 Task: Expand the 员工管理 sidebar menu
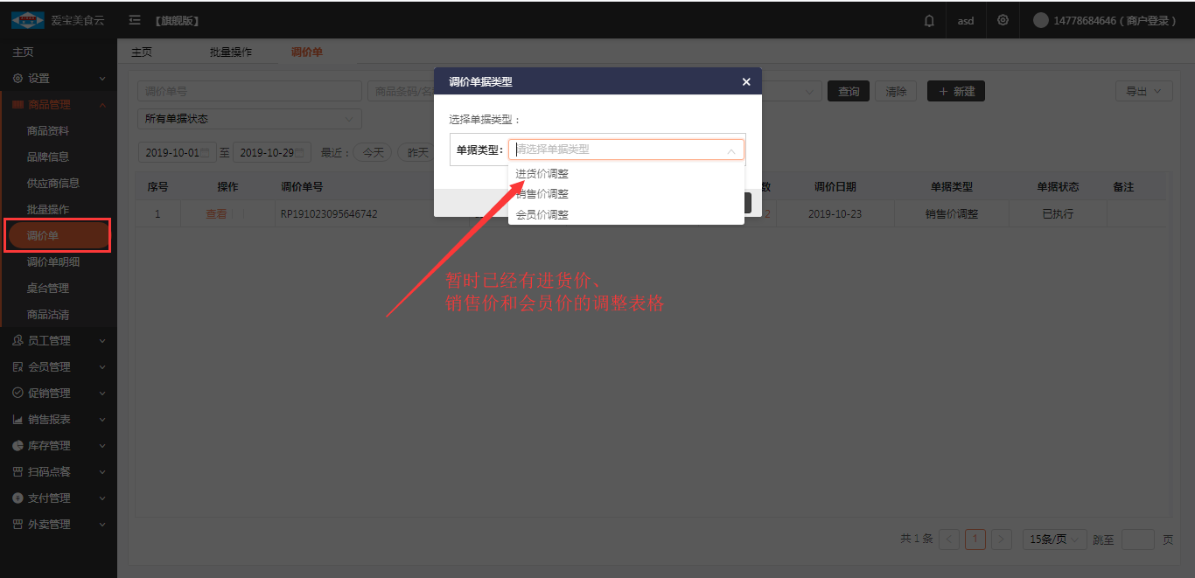click(x=59, y=341)
